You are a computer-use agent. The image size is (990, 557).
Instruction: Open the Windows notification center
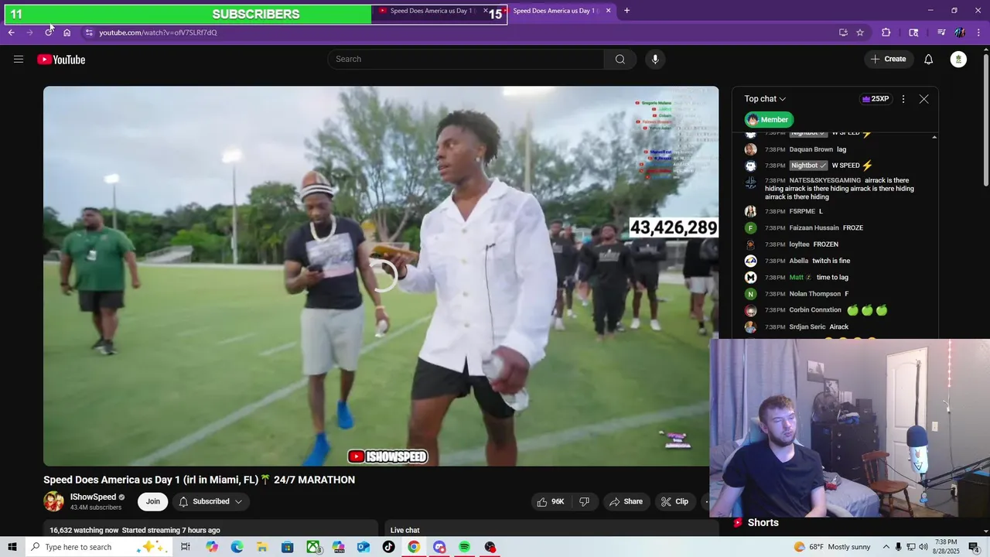point(975,547)
